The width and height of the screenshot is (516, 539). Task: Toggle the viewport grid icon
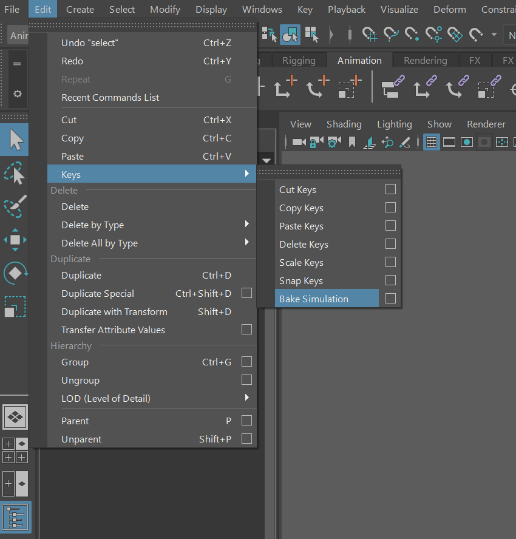431,142
